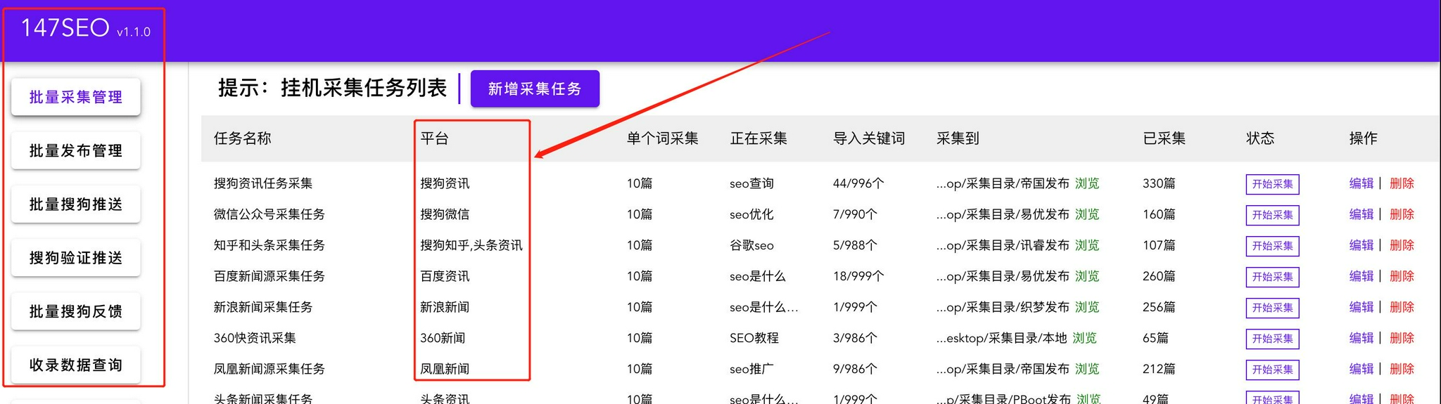Click the 任务名称 column header

click(x=242, y=138)
